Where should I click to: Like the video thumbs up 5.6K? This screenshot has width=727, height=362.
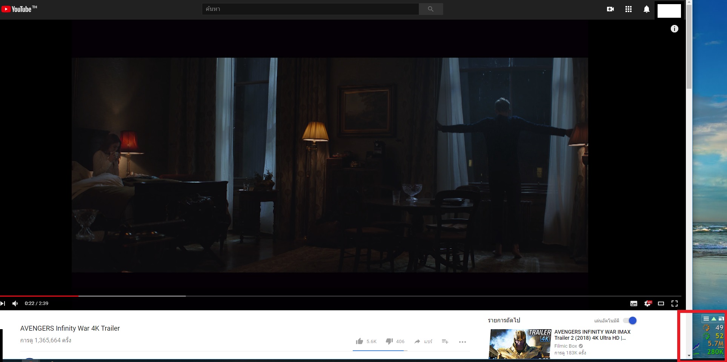(366, 341)
